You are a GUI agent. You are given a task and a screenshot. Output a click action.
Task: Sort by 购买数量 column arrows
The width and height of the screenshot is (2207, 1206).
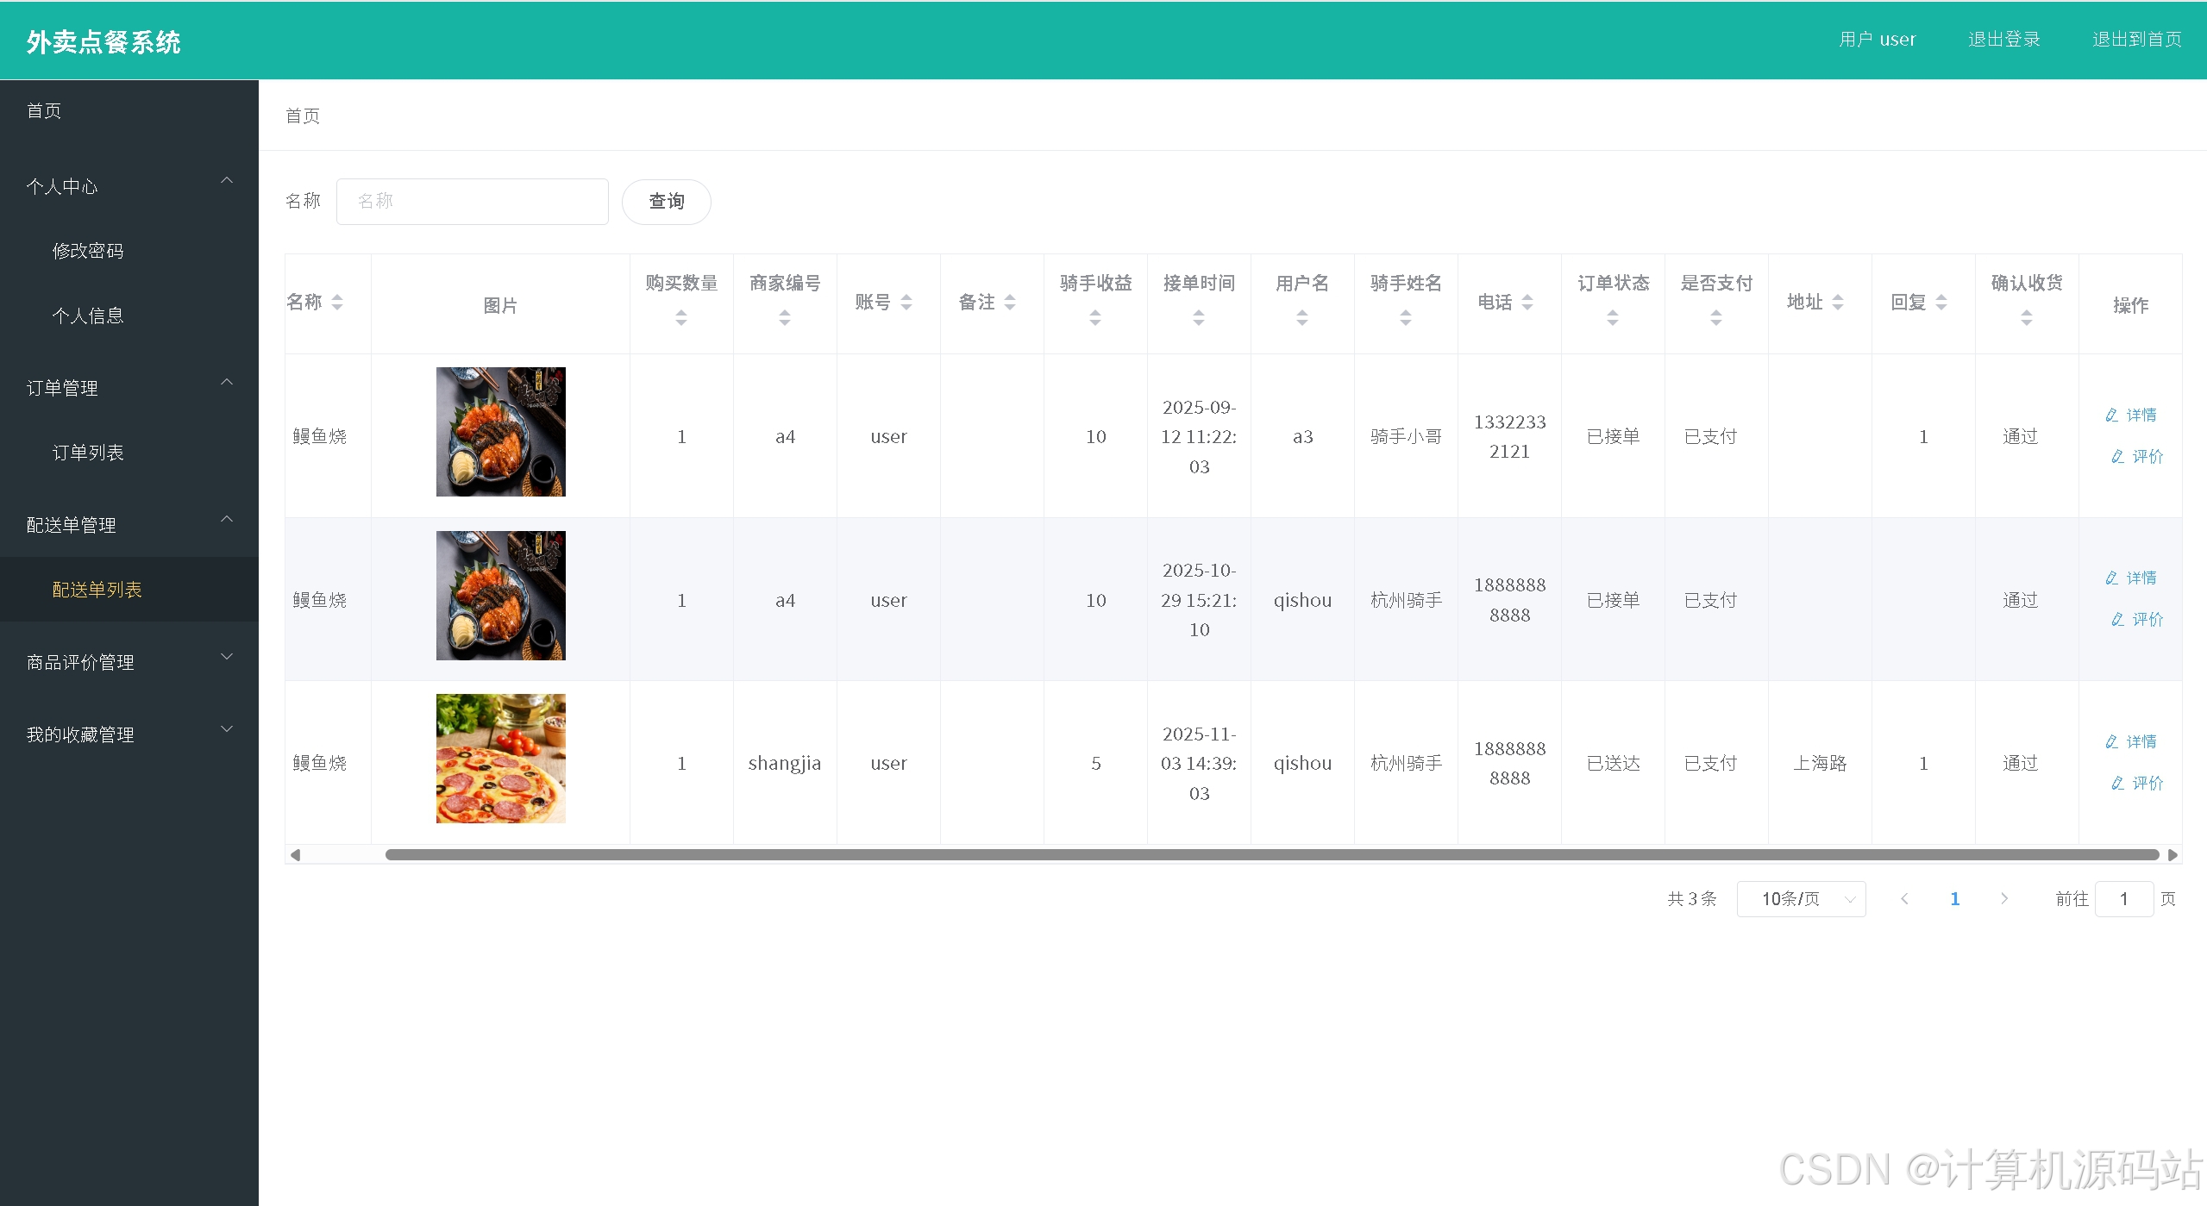pos(681,318)
